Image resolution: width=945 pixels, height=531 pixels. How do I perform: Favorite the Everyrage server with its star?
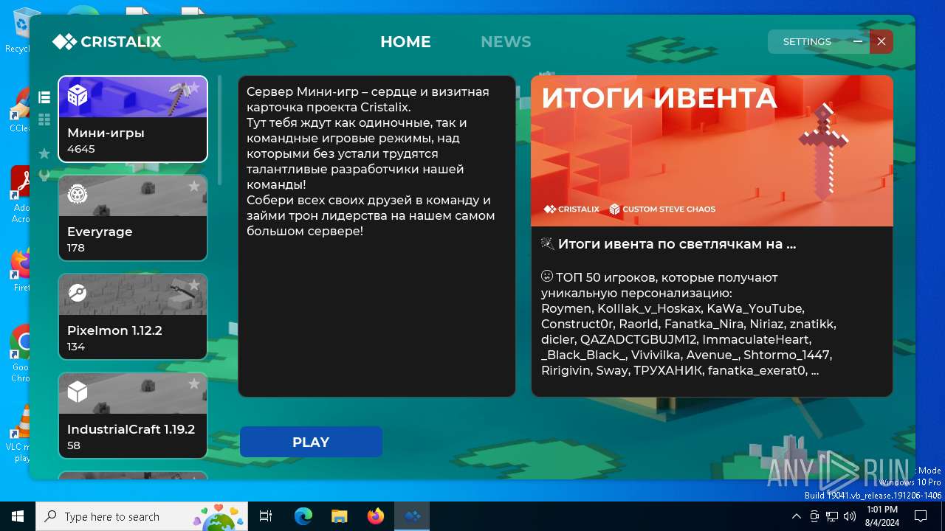pyautogui.click(x=194, y=187)
